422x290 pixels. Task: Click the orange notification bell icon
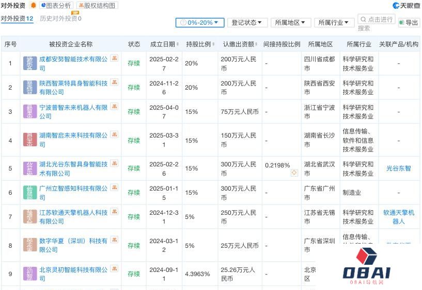(34, 5)
